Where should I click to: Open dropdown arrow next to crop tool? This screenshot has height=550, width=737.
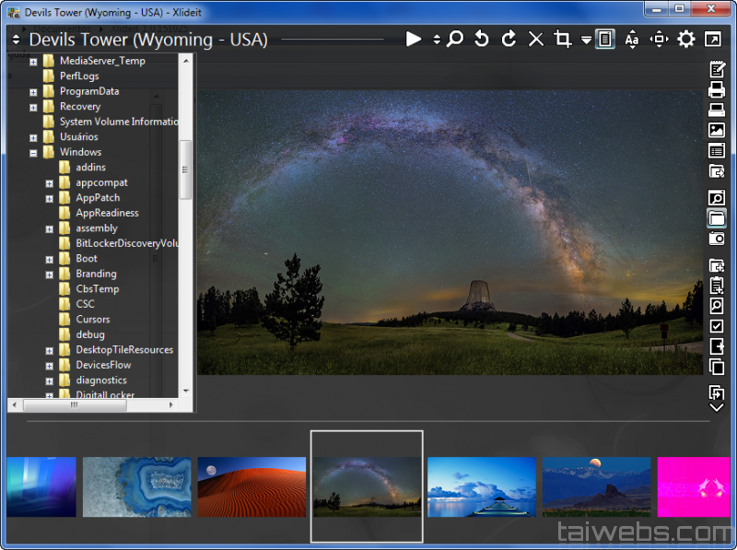point(586,40)
